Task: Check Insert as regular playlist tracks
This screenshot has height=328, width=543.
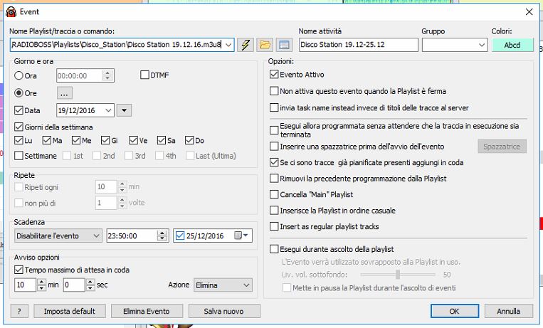Action: [x=274, y=226]
